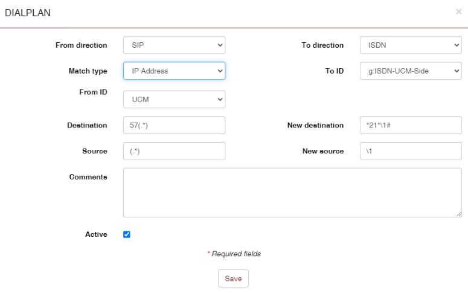
Task: Open the From direction dropdown showing SIP
Action: tap(174, 45)
